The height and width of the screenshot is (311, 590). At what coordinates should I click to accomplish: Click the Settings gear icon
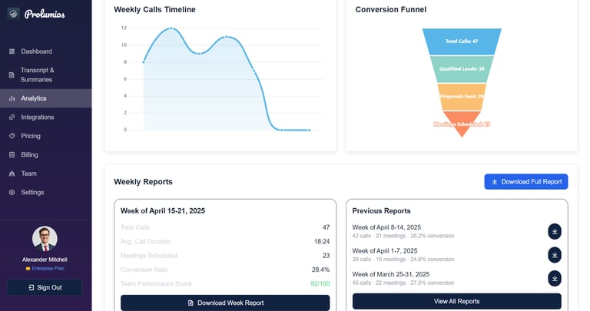(12, 192)
